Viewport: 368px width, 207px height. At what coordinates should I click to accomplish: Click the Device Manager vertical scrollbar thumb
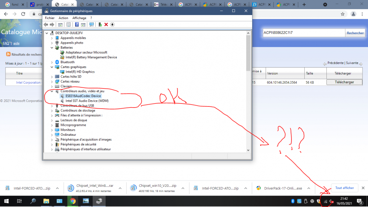click(248, 53)
